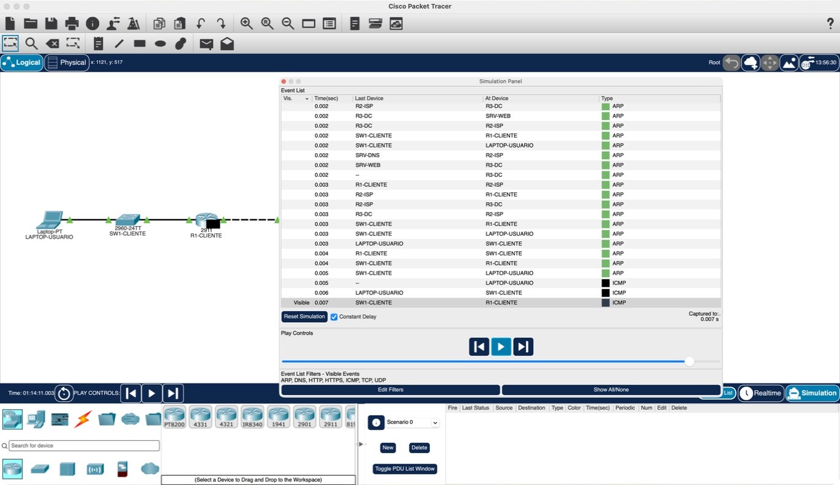Click the Copy icon in the toolbar
Image resolution: width=840 pixels, height=485 pixels.
click(x=159, y=24)
